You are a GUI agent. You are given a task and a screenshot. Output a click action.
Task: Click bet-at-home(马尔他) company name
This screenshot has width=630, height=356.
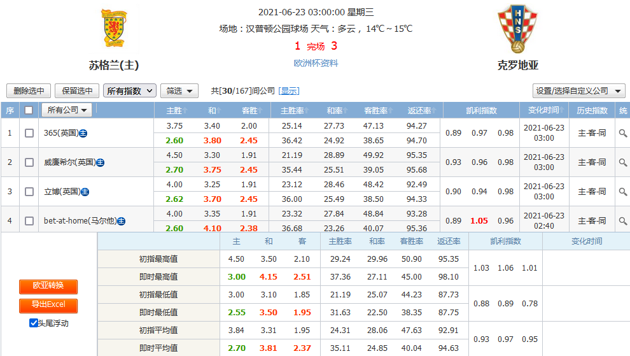click(80, 221)
